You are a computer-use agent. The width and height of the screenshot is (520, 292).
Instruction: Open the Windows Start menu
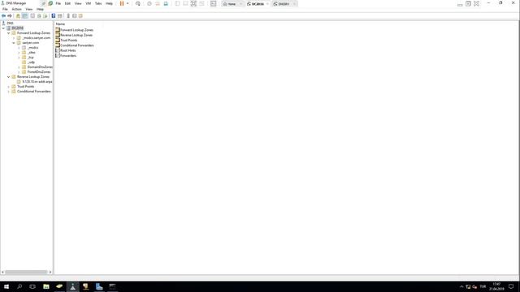[x=6, y=286]
